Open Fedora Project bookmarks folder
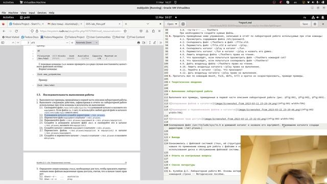Viewport: 327px width, 184px height. pyautogui.click(x=75, y=37)
